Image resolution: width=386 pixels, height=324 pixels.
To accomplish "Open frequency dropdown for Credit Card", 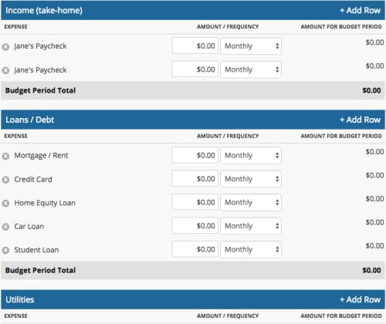I will [251, 179].
